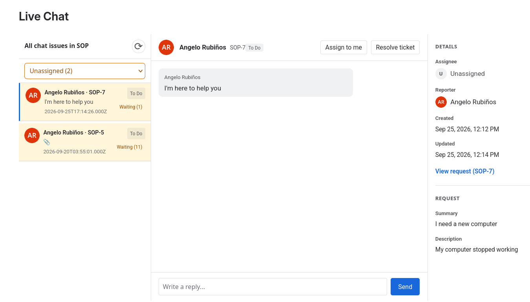Click the AR avatar in the SOP-7 list item
The image size is (530, 302).
coord(33,95)
